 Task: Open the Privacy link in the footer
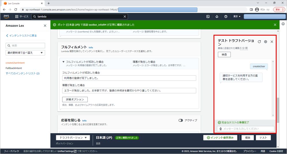click(250, 151)
